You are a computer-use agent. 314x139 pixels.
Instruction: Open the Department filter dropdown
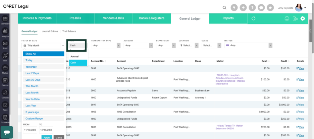166,46
